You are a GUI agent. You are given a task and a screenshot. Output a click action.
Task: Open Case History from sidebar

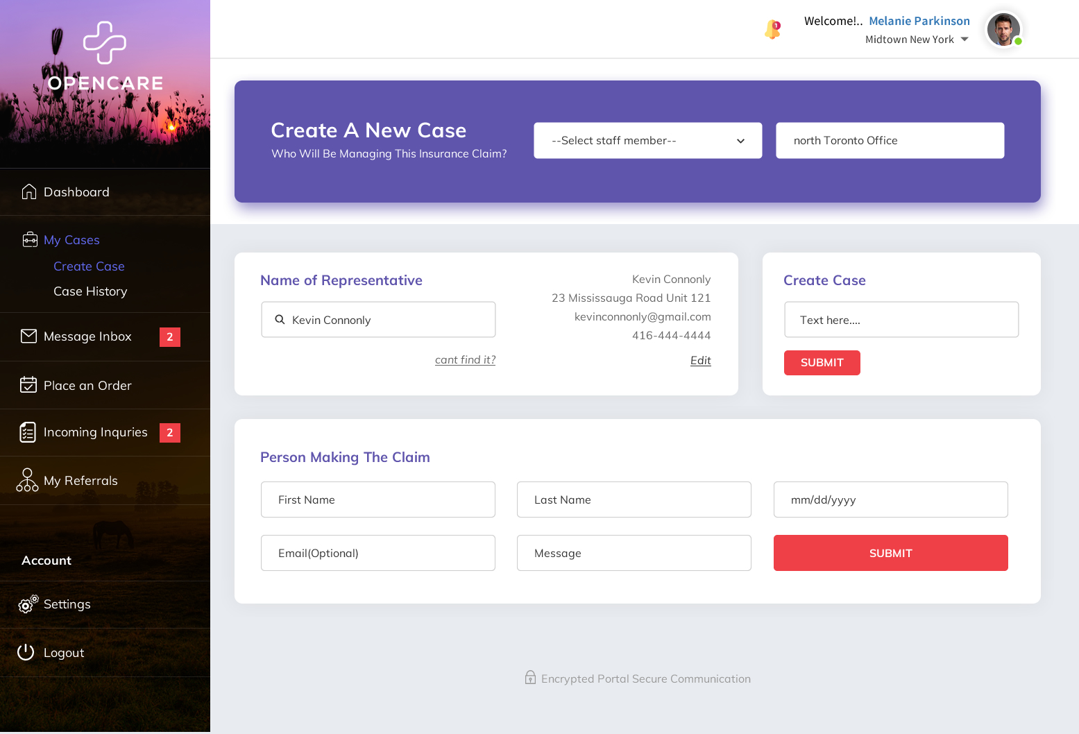90,291
